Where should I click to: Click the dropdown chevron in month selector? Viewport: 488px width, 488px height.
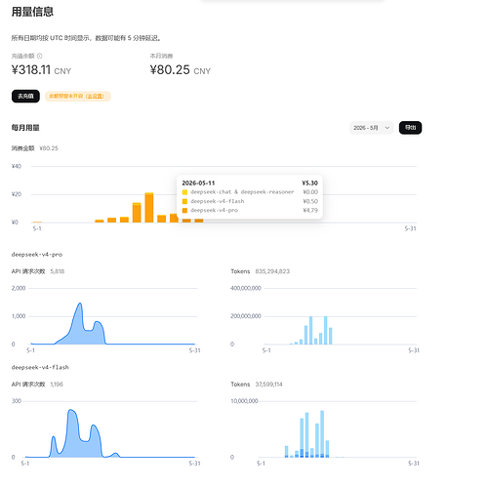387,128
